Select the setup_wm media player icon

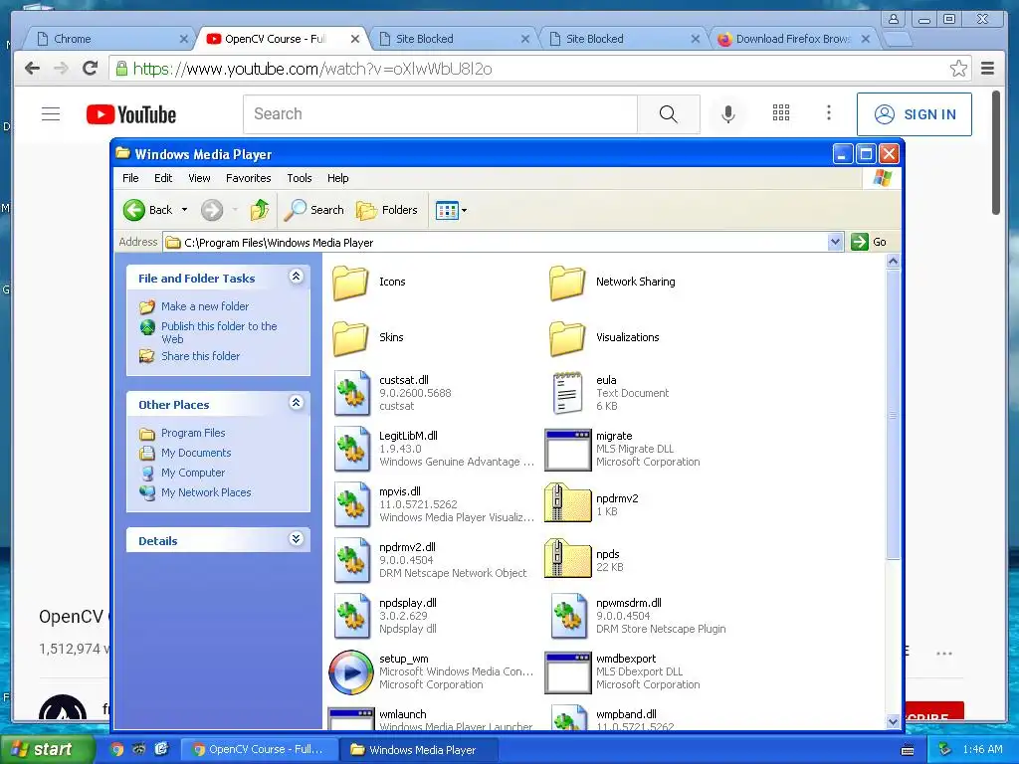(351, 671)
